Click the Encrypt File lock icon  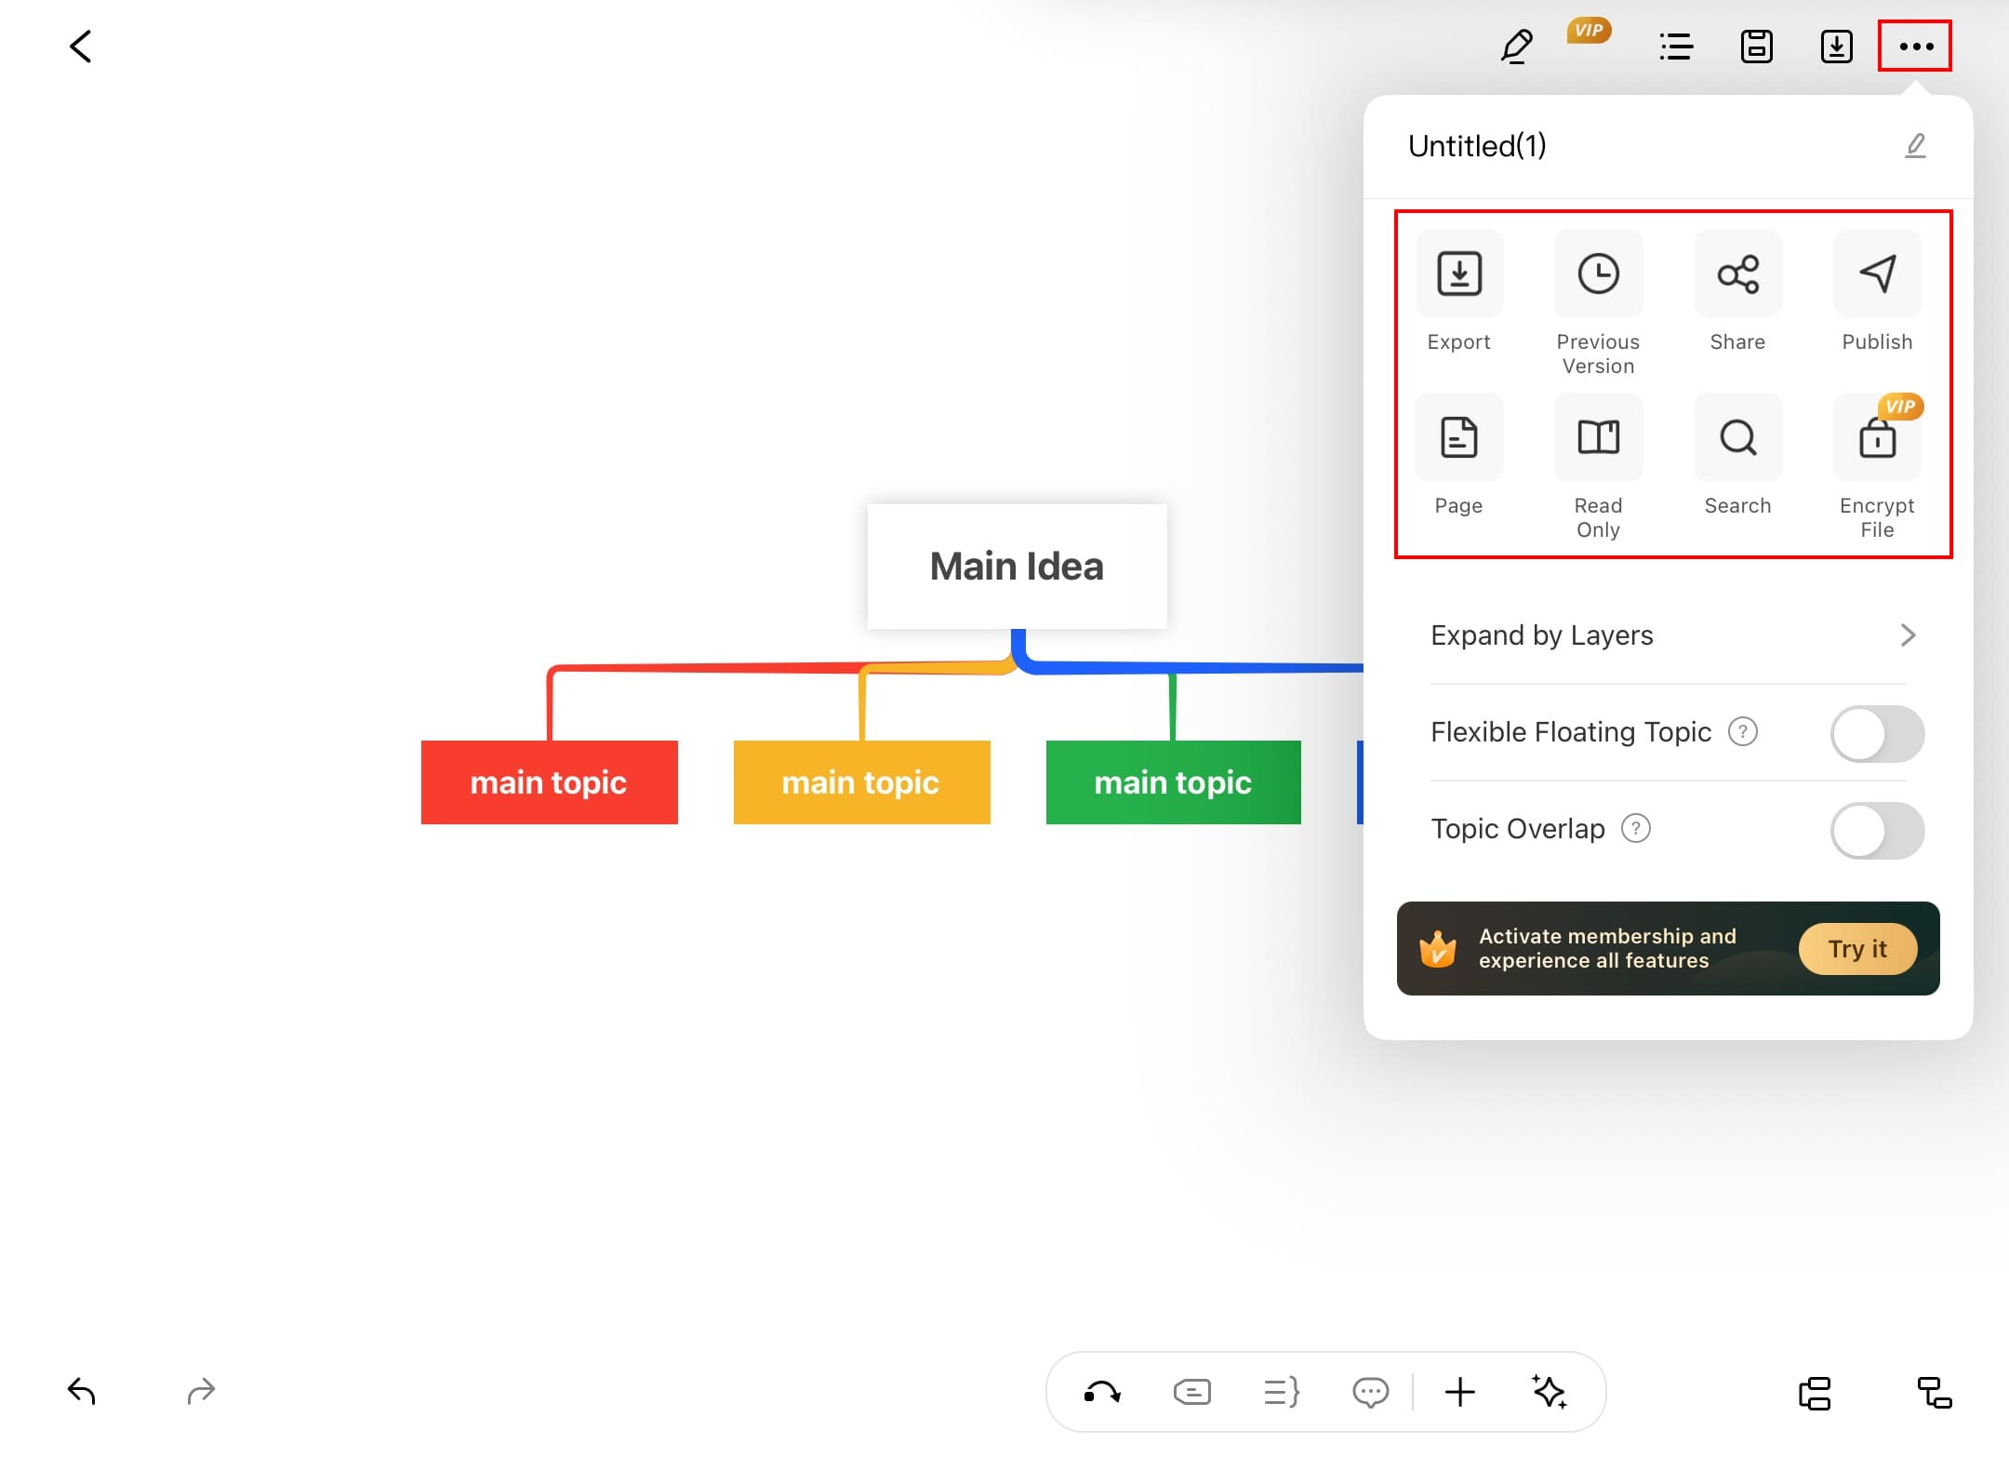1877,437
